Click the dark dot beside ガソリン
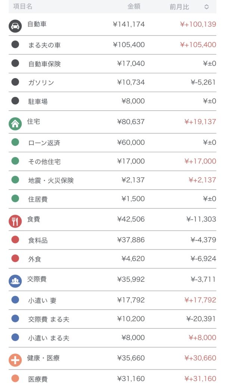The height and width of the screenshot is (383, 225). tap(15, 82)
